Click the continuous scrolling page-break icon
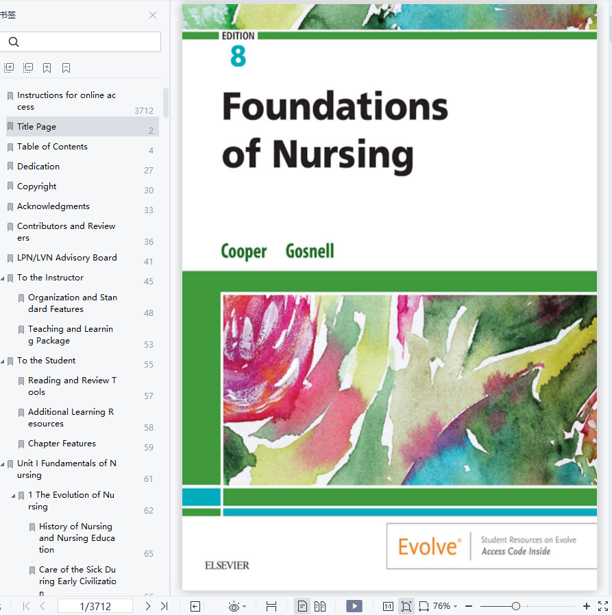The height and width of the screenshot is (615, 612). [x=271, y=606]
